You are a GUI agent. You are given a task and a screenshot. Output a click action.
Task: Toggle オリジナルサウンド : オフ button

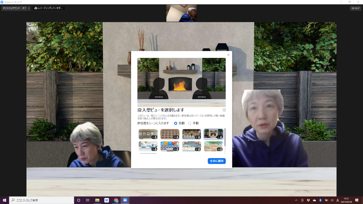click(14, 8)
